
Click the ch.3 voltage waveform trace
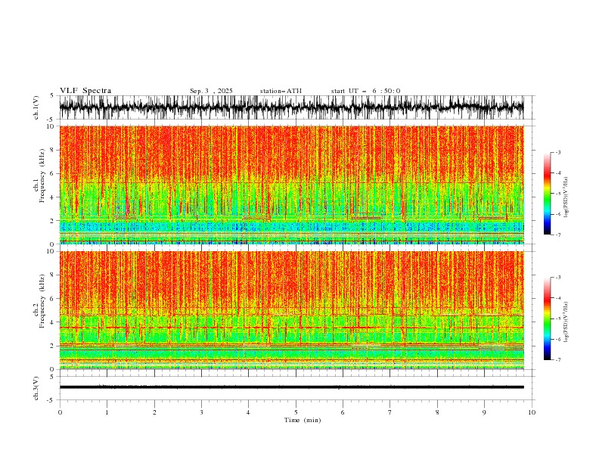[x=291, y=387]
